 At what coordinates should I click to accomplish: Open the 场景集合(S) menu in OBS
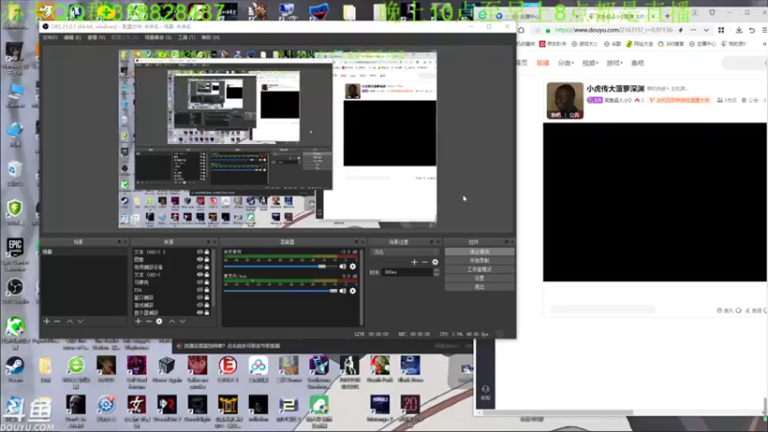click(157, 37)
